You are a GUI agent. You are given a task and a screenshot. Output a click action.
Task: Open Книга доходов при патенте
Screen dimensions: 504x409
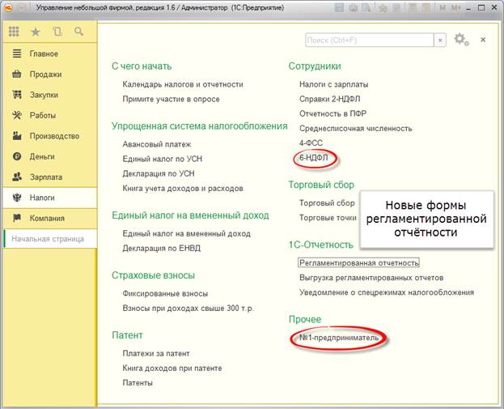point(172,369)
